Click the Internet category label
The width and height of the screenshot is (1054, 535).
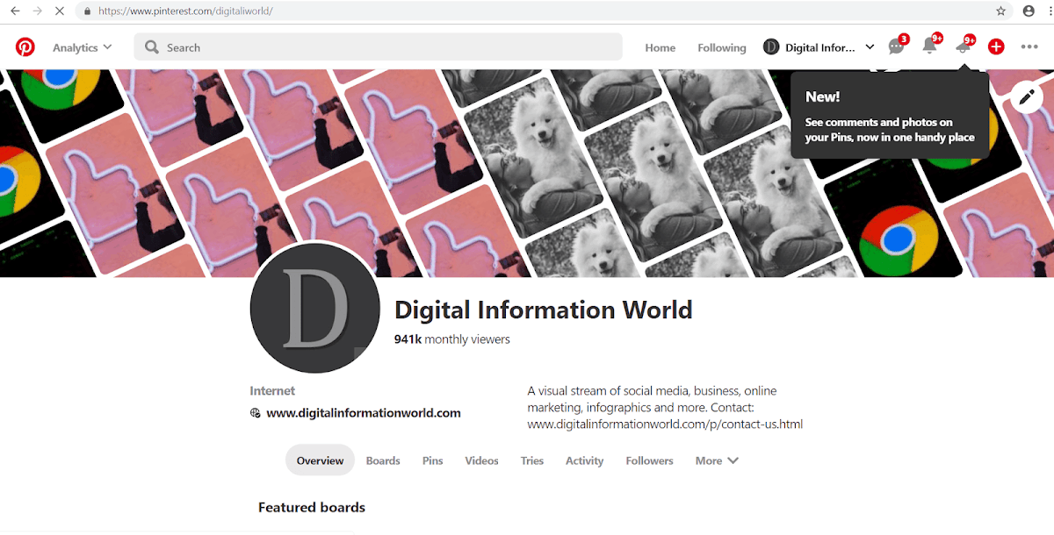tap(272, 391)
